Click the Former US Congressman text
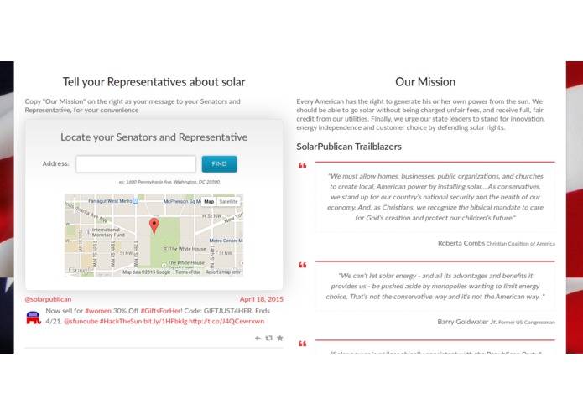 (x=527, y=323)
